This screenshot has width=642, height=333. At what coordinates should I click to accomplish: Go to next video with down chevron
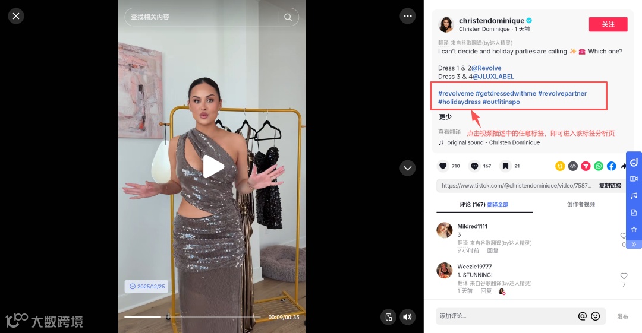[x=407, y=168]
